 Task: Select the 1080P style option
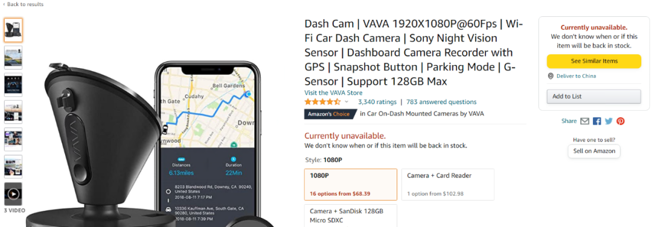351,184
